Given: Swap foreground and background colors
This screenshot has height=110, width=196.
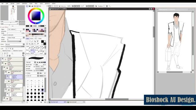Looking at the screenshot, I should pos(45,41).
